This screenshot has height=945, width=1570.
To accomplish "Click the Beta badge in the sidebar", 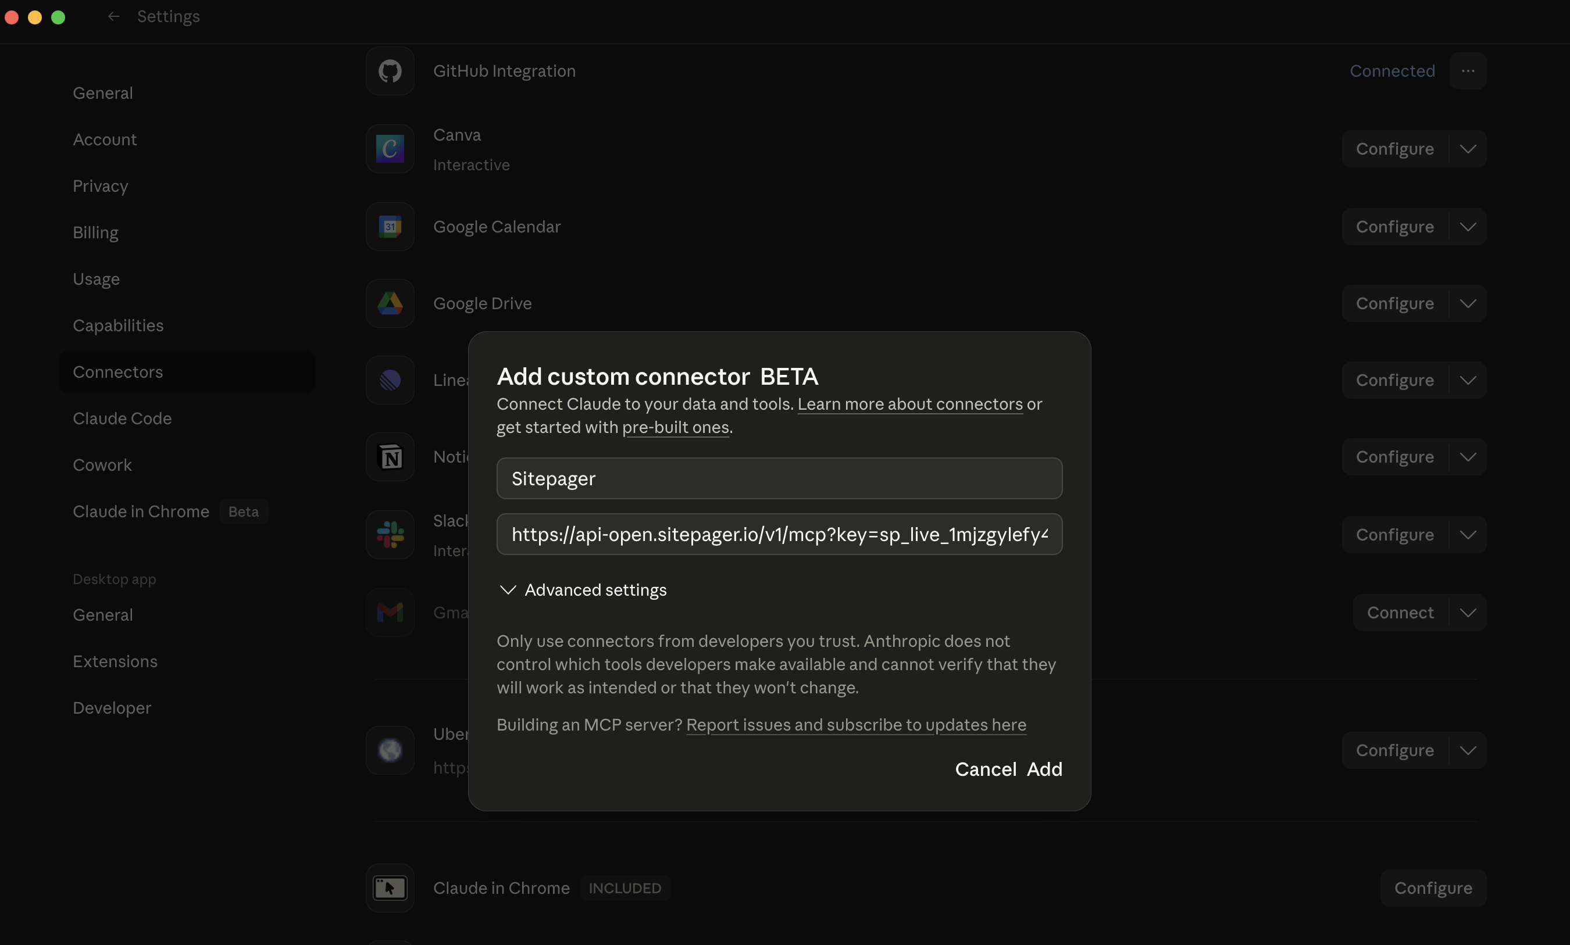I will [x=243, y=512].
